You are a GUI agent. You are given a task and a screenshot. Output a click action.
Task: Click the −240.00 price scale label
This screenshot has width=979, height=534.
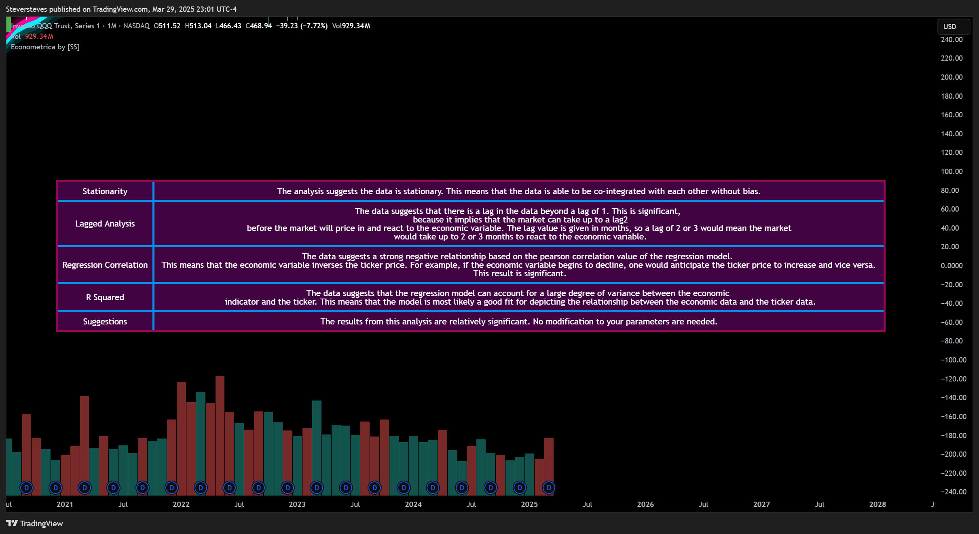click(954, 492)
